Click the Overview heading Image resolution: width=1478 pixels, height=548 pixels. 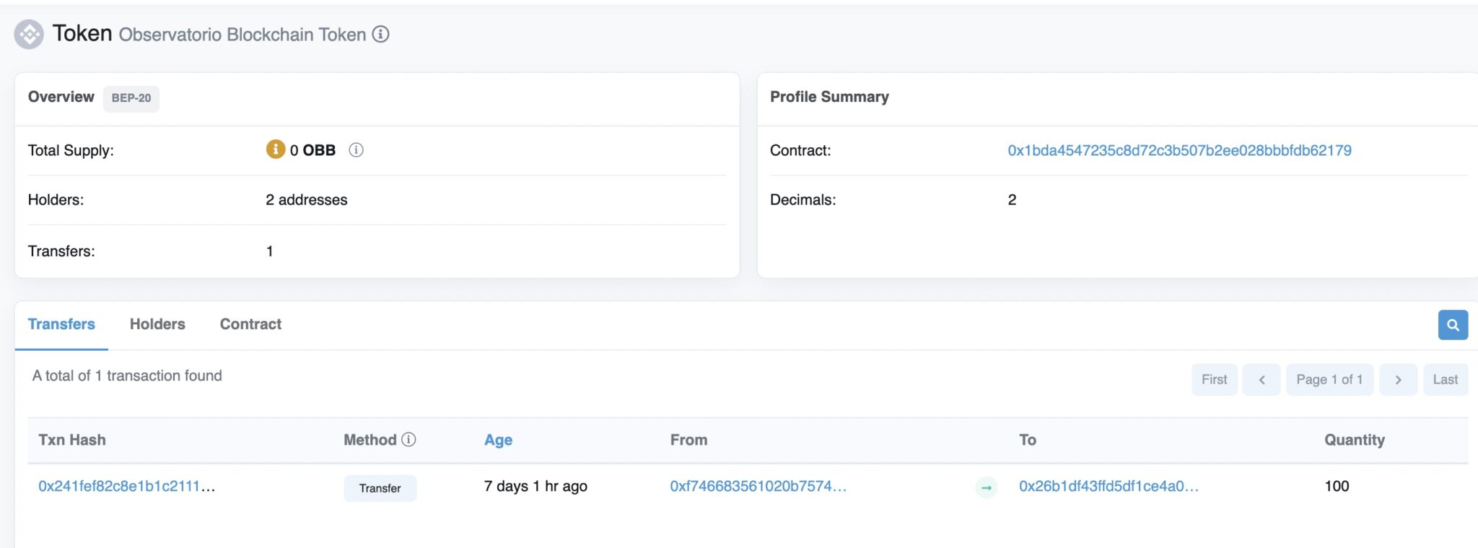click(x=61, y=97)
